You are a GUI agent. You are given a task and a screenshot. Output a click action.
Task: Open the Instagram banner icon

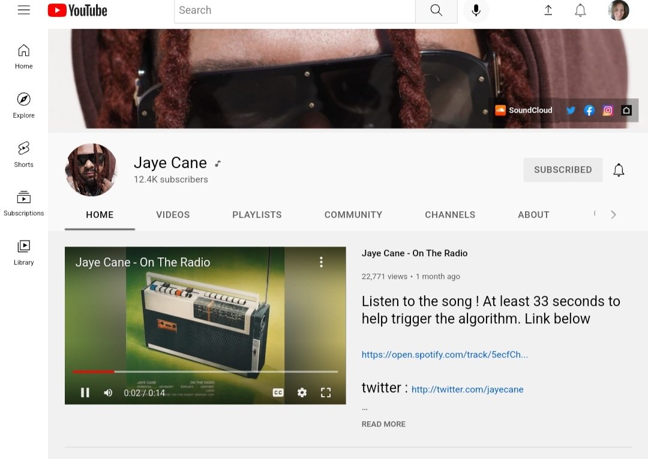tap(607, 110)
